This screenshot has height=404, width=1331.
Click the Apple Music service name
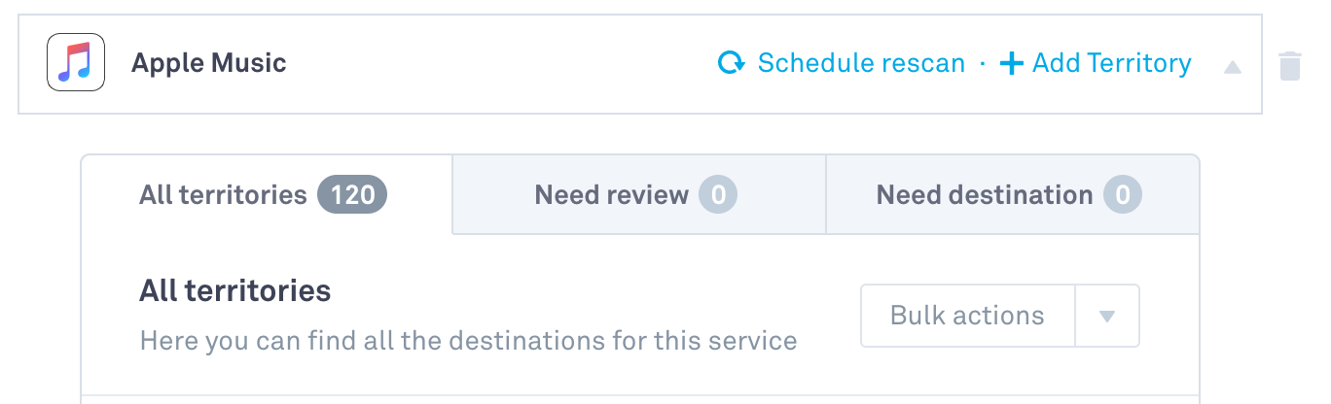pyautogui.click(x=209, y=64)
